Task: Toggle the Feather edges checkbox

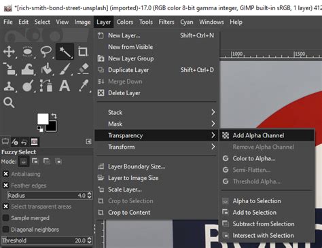Action: tap(5, 185)
